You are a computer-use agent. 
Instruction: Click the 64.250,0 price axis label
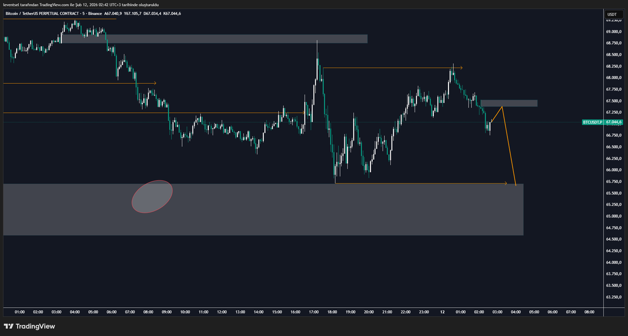(613, 251)
